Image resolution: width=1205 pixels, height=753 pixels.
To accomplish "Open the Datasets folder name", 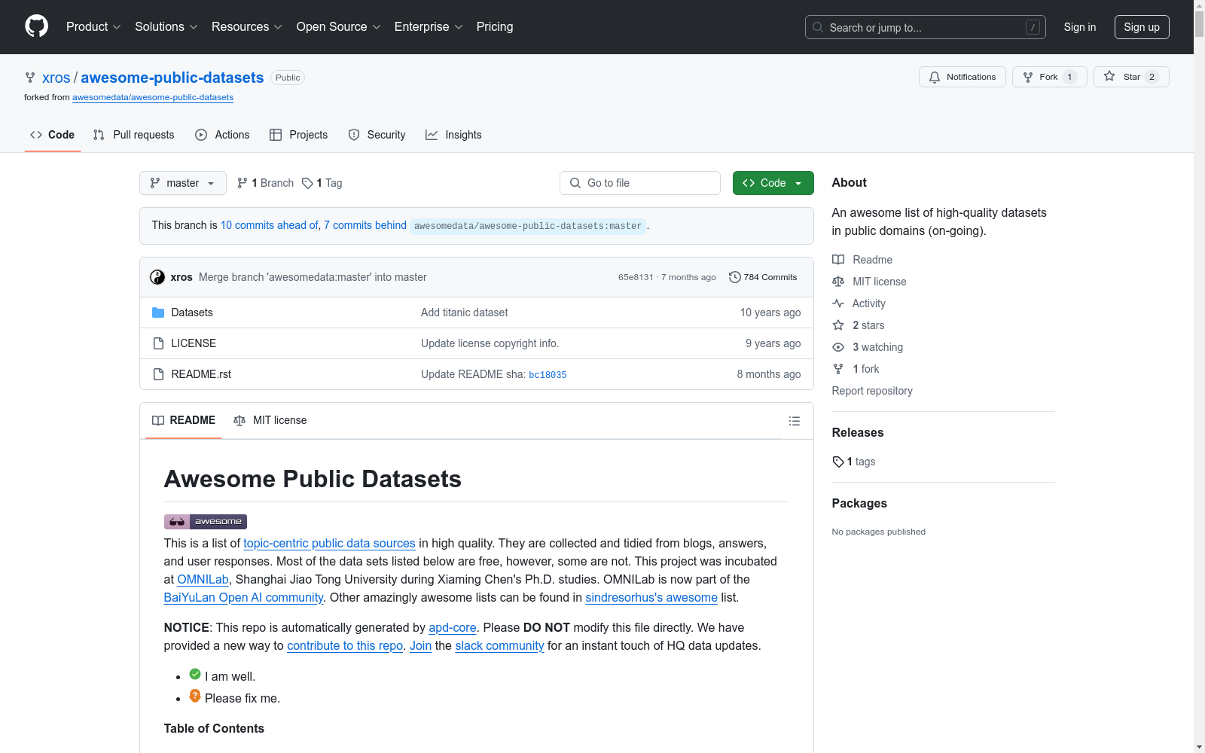I will click(x=192, y=312).
